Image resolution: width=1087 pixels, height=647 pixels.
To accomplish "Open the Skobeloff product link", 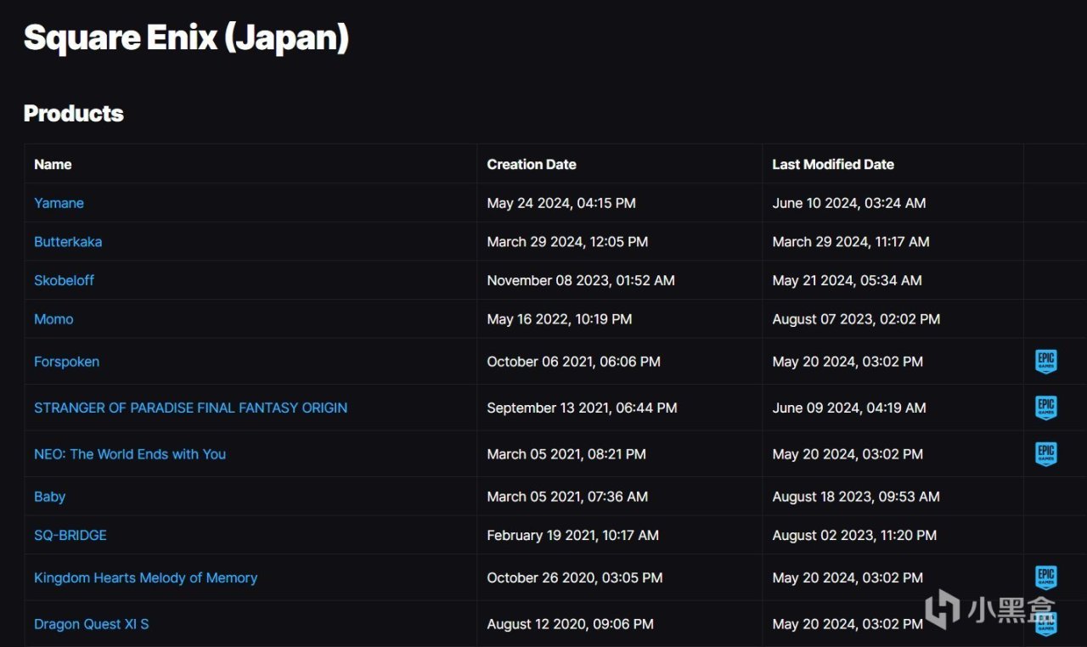I will click(64, 280).
